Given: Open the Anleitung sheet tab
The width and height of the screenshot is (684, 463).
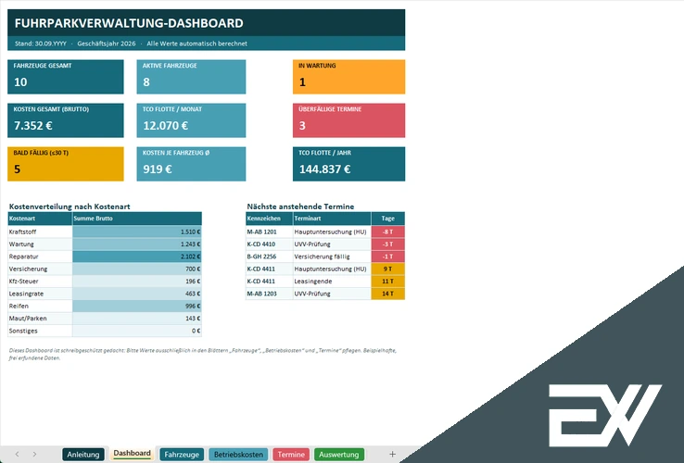Looking at the screenshot, I should (83, 455).
